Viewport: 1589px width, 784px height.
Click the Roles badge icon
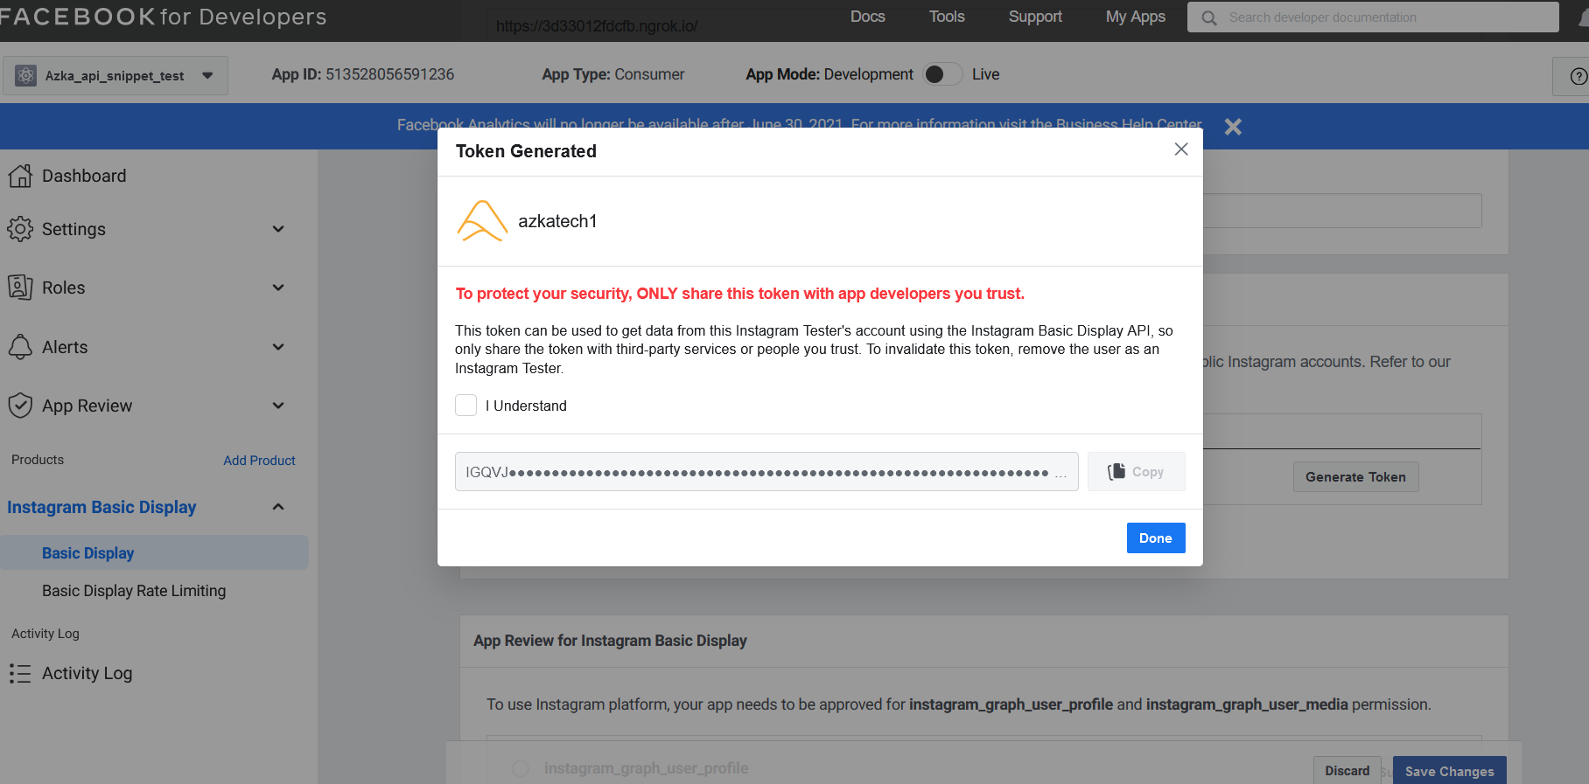(x=20, y=288)
